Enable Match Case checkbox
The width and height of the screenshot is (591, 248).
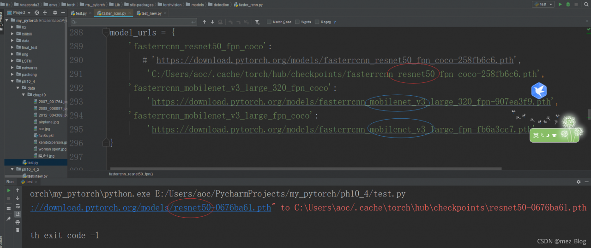tap(269, 22)
